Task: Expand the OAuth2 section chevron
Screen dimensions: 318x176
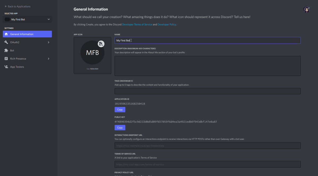Action: click(x=48, y=42)
